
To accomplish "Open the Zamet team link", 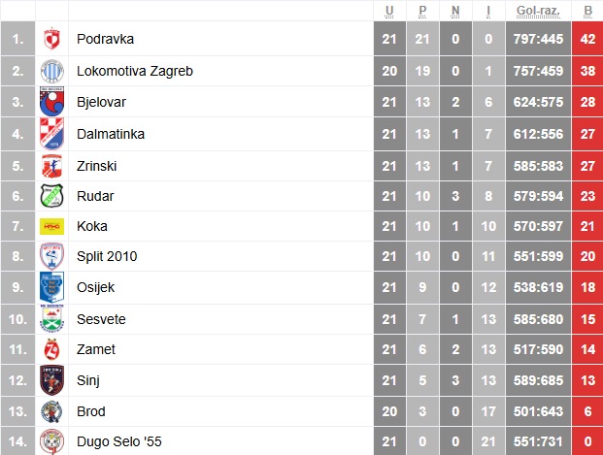I will click(x=95, y=350).
